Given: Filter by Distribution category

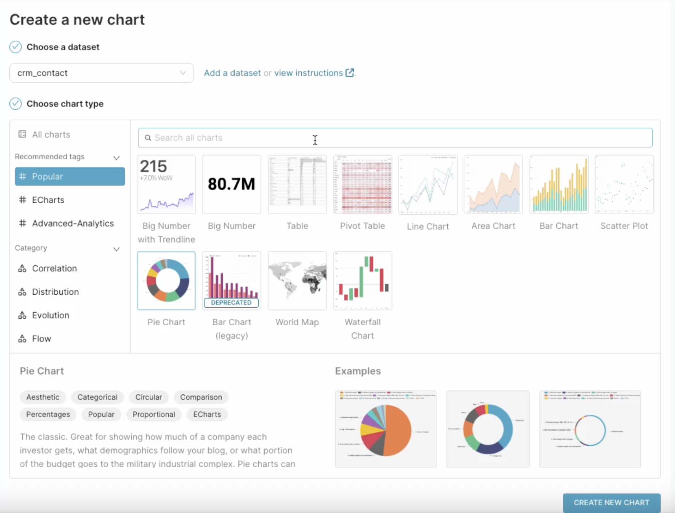Looking at the screenshot, I should point(55,292).
